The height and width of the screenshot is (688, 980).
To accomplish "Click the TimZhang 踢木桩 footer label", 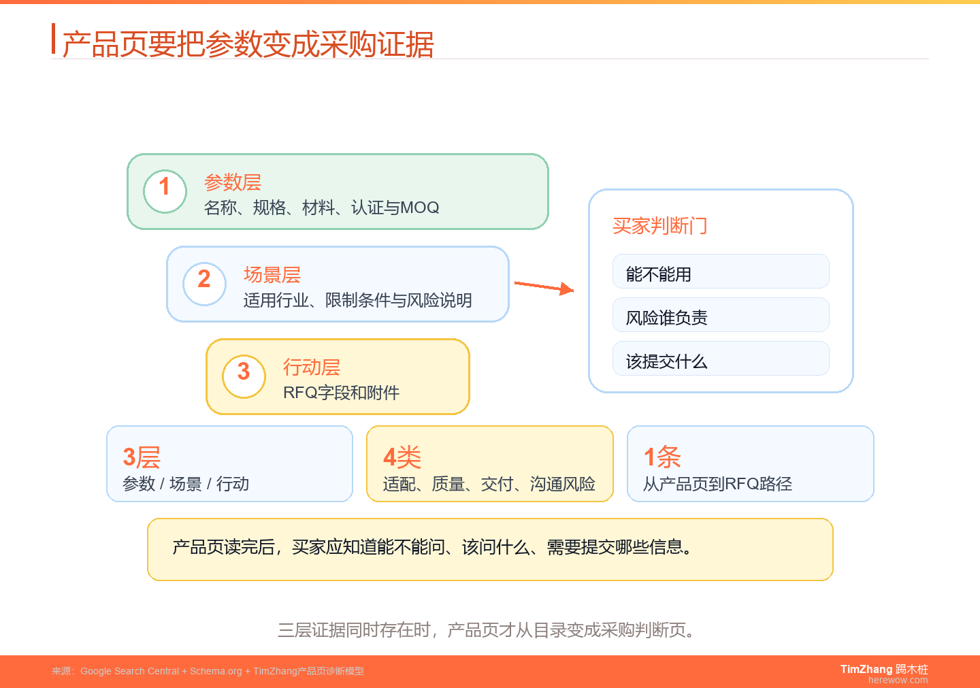I will [884, 669].
